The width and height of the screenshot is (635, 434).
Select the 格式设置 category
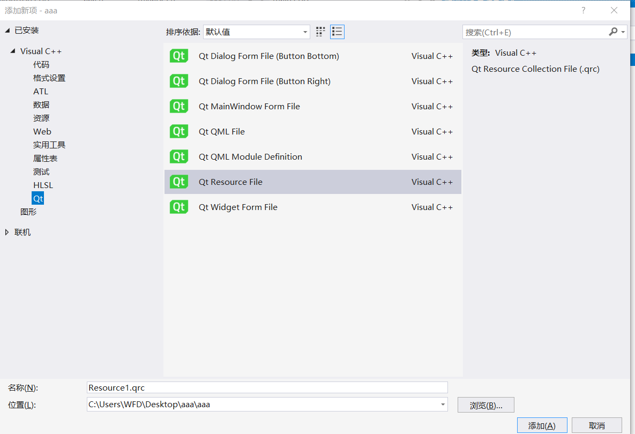coord(49,78)
